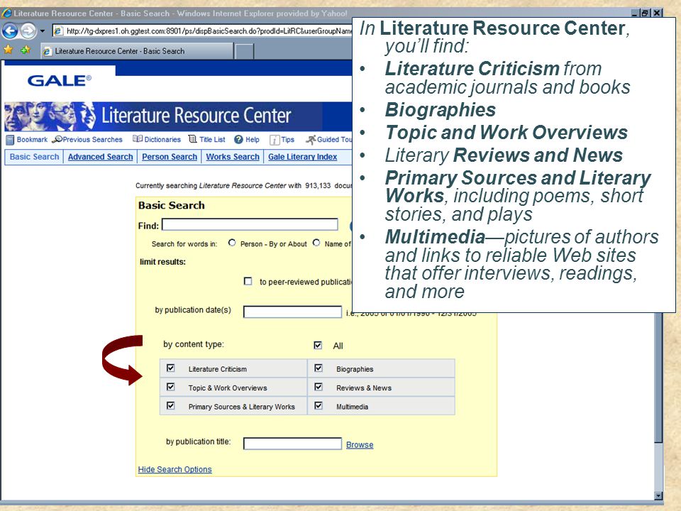The image size is (681, 511).
Task: Uncheck the Reviews & News checkbox
Action: tap(319, 387)
